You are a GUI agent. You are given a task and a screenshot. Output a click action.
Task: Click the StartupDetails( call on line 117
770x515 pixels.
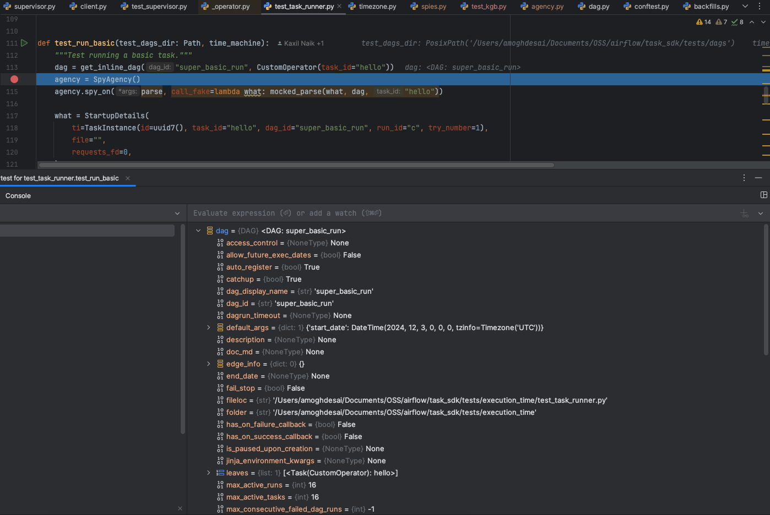tap(117, 116)
